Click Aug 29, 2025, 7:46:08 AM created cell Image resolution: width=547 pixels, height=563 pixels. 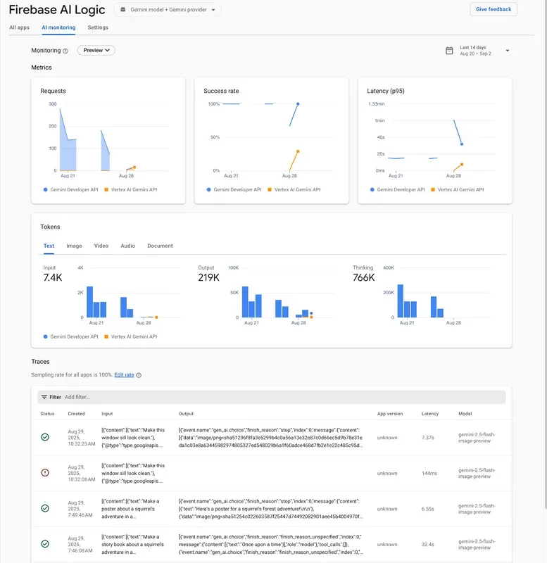click(x=80, y=544)
